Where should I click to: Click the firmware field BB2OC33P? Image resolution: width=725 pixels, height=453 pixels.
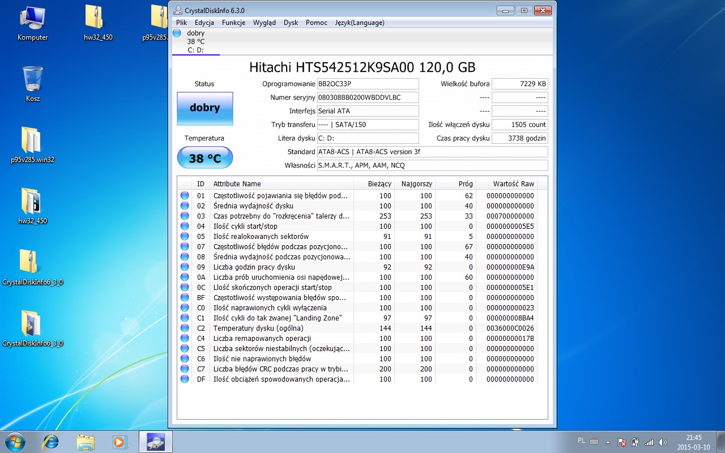[x=368, y=84]
